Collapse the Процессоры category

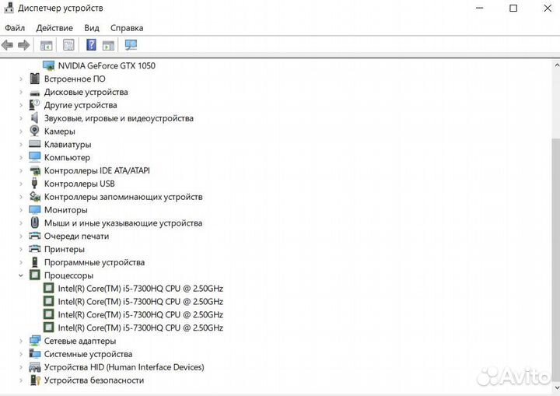tap(21, 275)
